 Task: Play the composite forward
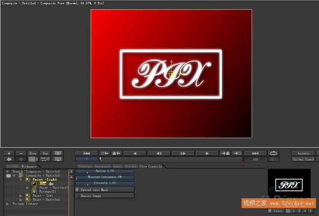tap(207, 153)
